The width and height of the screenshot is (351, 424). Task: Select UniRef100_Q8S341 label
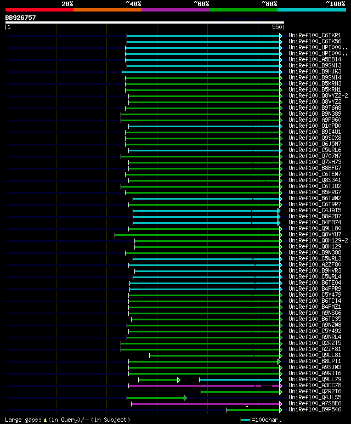pyautogui.click(x=315, y=180)
